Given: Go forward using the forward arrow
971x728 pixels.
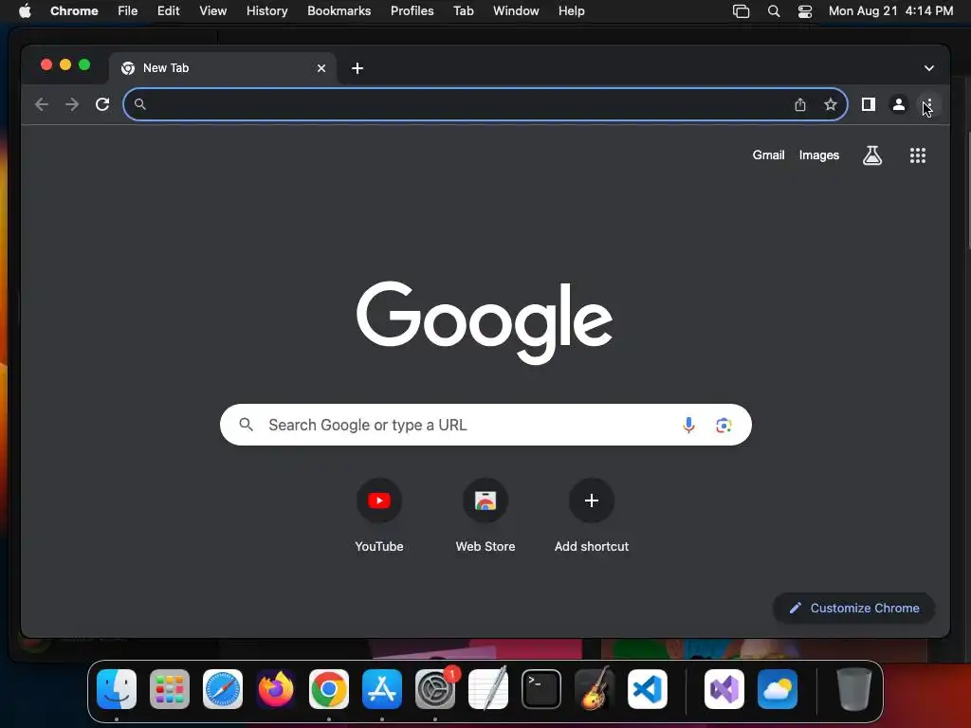Looking at the screenshot, I should coord(72,104).
